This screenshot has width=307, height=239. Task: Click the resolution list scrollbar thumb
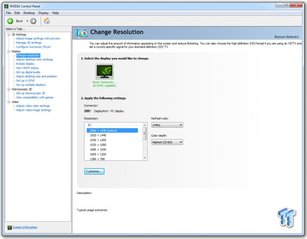click(145, 134)
